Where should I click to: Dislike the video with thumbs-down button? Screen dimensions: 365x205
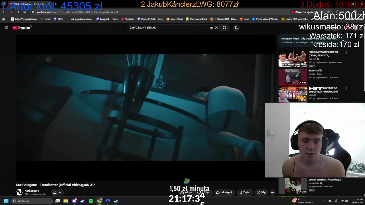tap(204, 192)
